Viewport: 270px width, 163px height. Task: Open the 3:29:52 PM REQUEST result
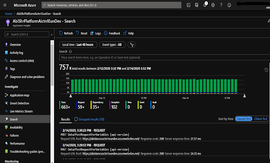tap(164, 149)
